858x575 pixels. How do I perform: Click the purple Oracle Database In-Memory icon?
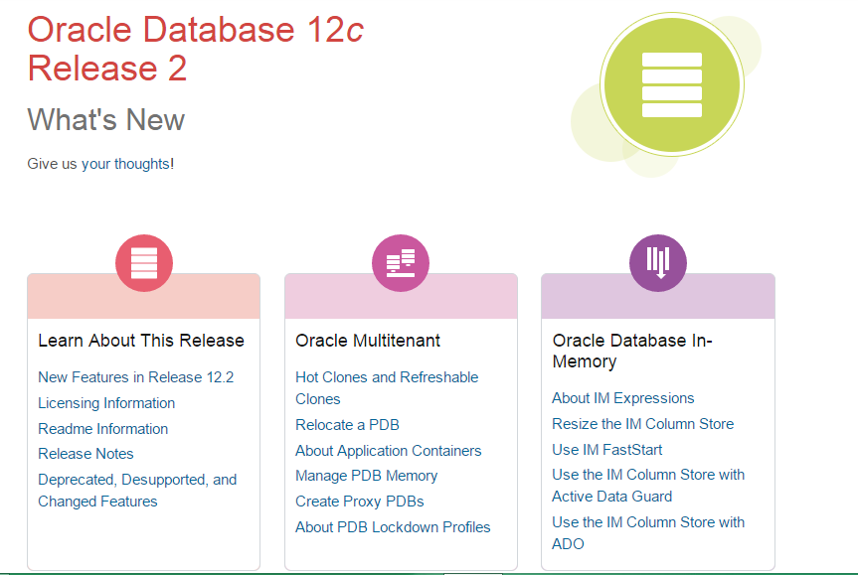(x=658, y=263)
